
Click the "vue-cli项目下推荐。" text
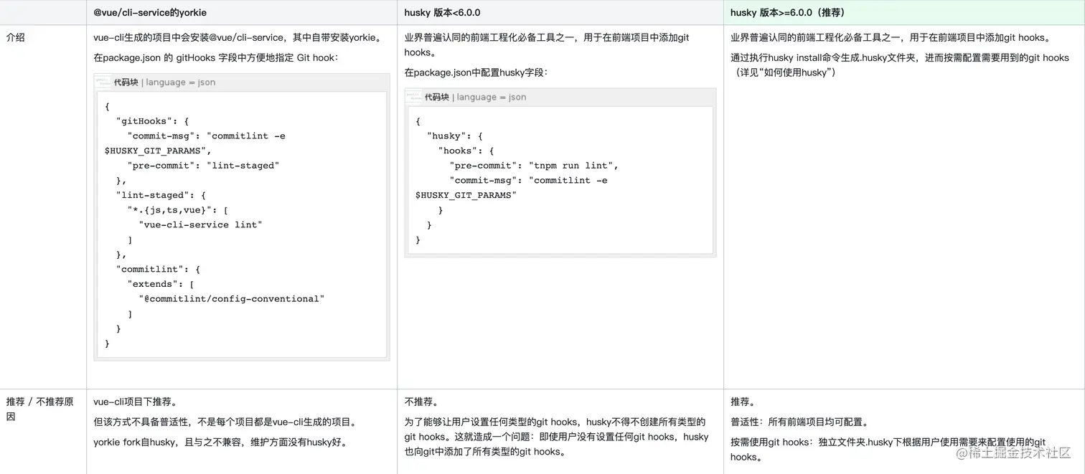[x=135, y=402]
